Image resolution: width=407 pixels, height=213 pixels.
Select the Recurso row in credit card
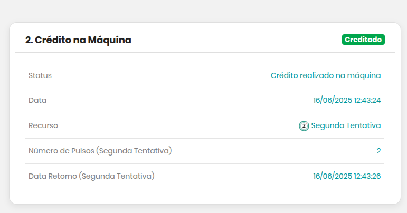pyautogui.click(x=204, y=125)
